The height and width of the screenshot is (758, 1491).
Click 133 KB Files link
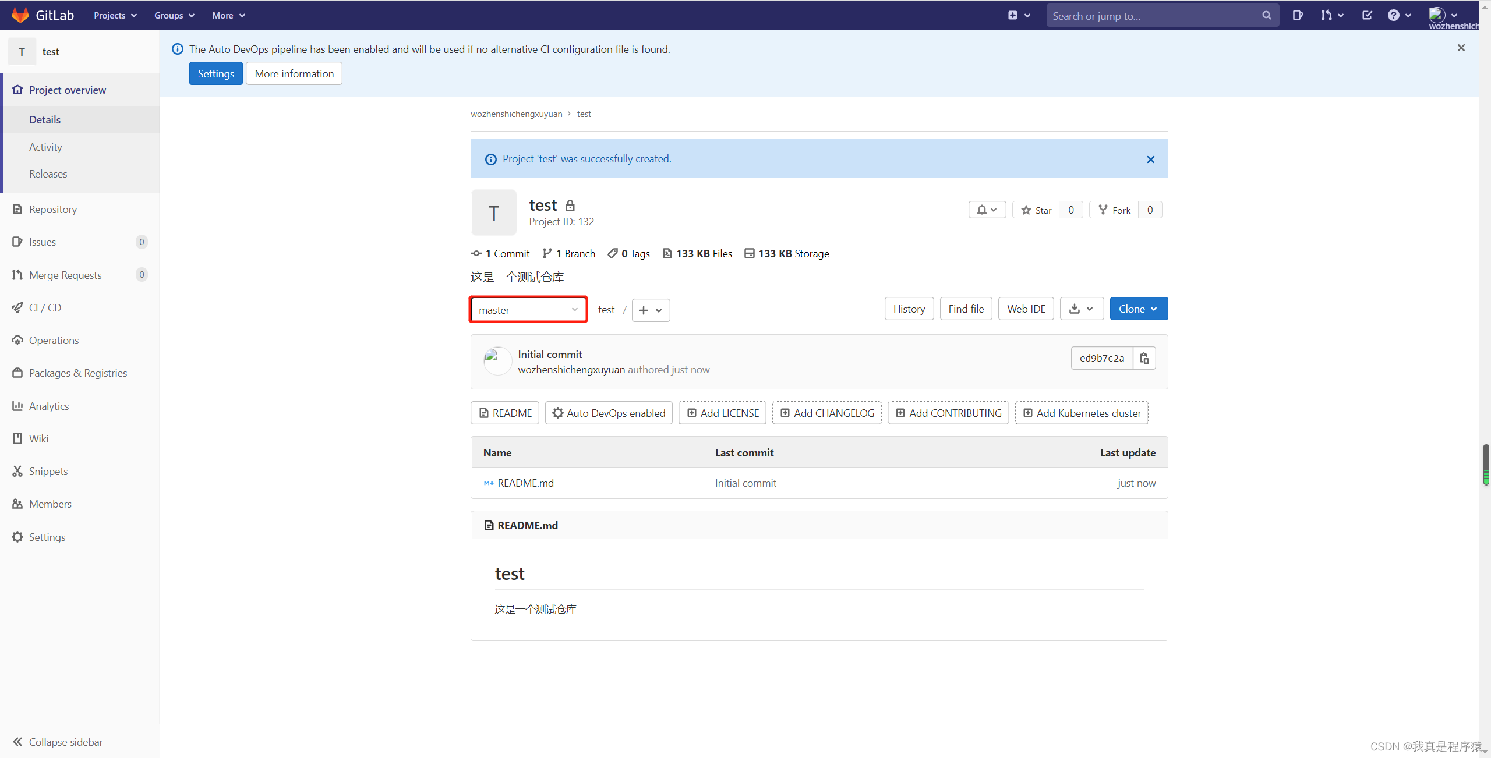[698, 253]
